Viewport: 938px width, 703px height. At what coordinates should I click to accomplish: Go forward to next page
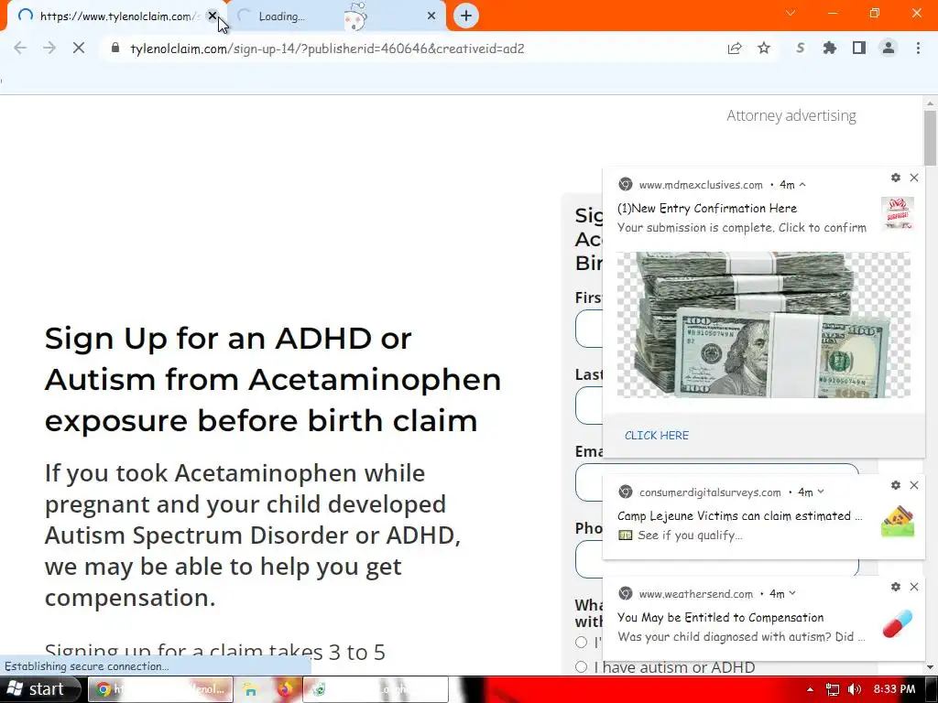click(49, 49)
